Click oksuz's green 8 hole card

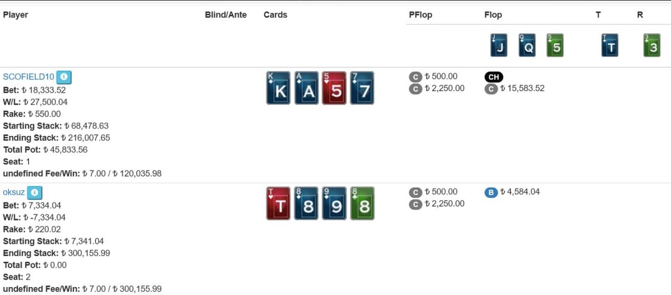click(362, 203)
